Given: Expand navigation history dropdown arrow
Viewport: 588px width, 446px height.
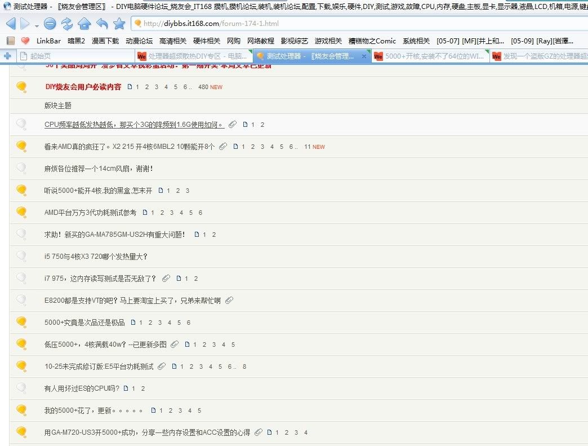Looking at the screenshot, I should 37,25.
